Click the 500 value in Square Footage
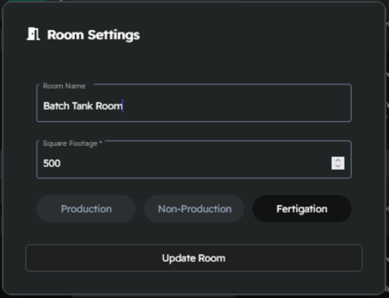389x298 pixels. coord(52,163)
